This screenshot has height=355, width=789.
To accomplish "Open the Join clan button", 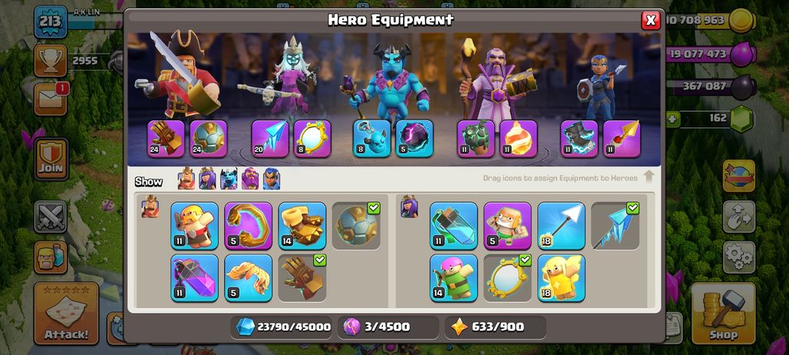I will click(x=51, y=159).
